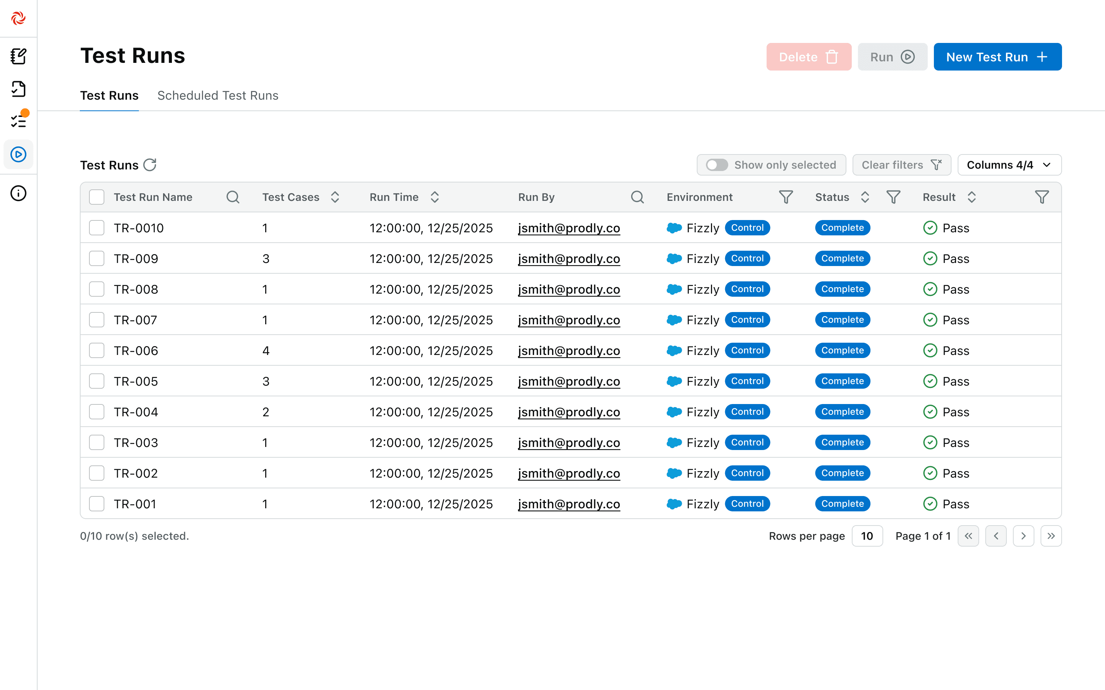Switch to the Scheduled Test Runs tab
Viewport: 1105px width, 690px height.
click(218, 95)
